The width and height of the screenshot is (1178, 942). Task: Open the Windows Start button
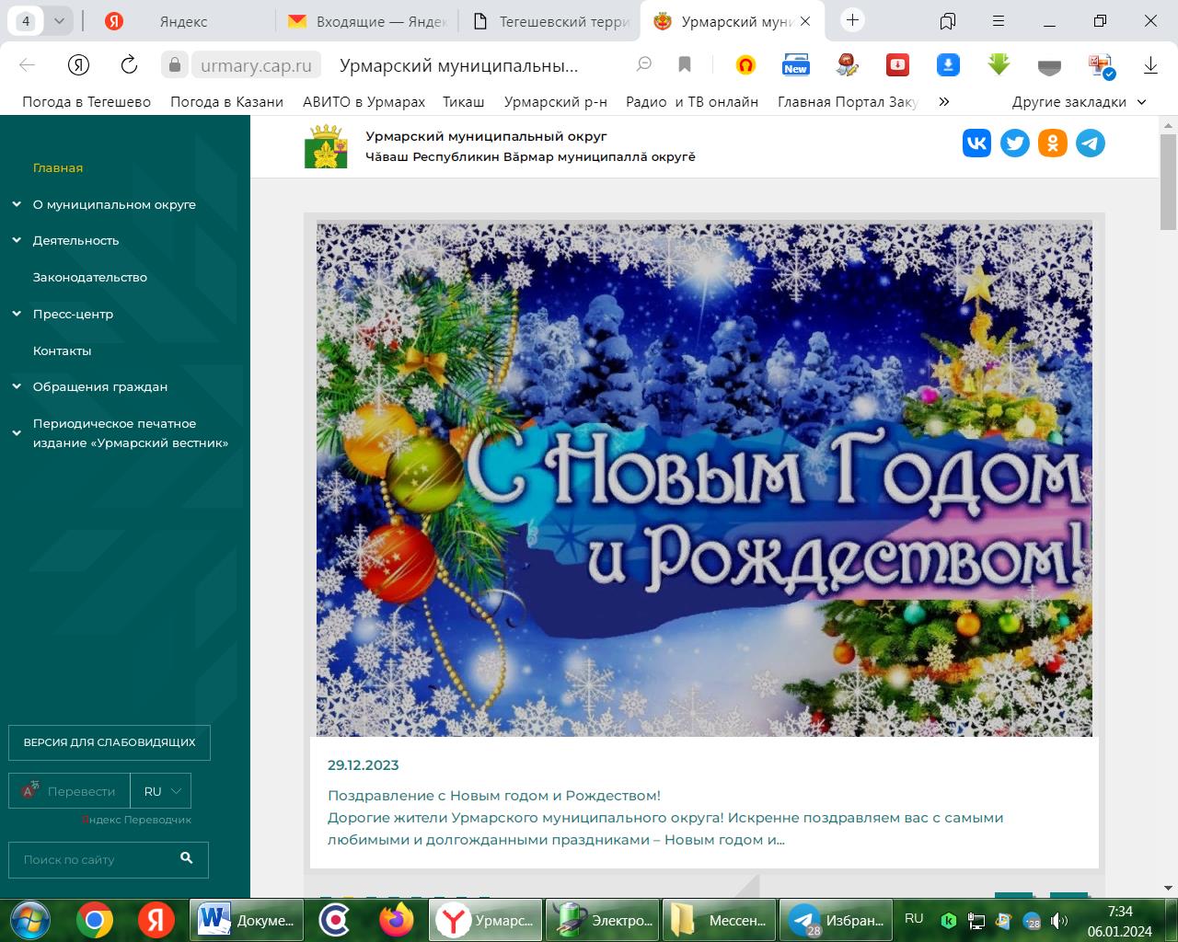[x=29, y=919]
